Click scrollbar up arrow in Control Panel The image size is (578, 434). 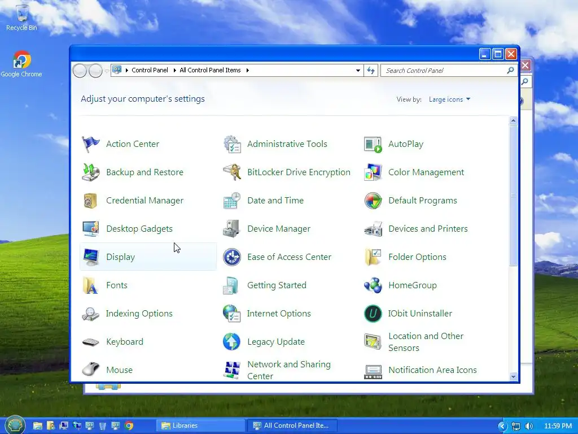[x=513, y=121]
